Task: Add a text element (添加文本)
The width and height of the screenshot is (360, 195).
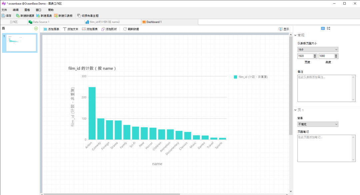Action: pyautogui.click(x=71, y=29)
